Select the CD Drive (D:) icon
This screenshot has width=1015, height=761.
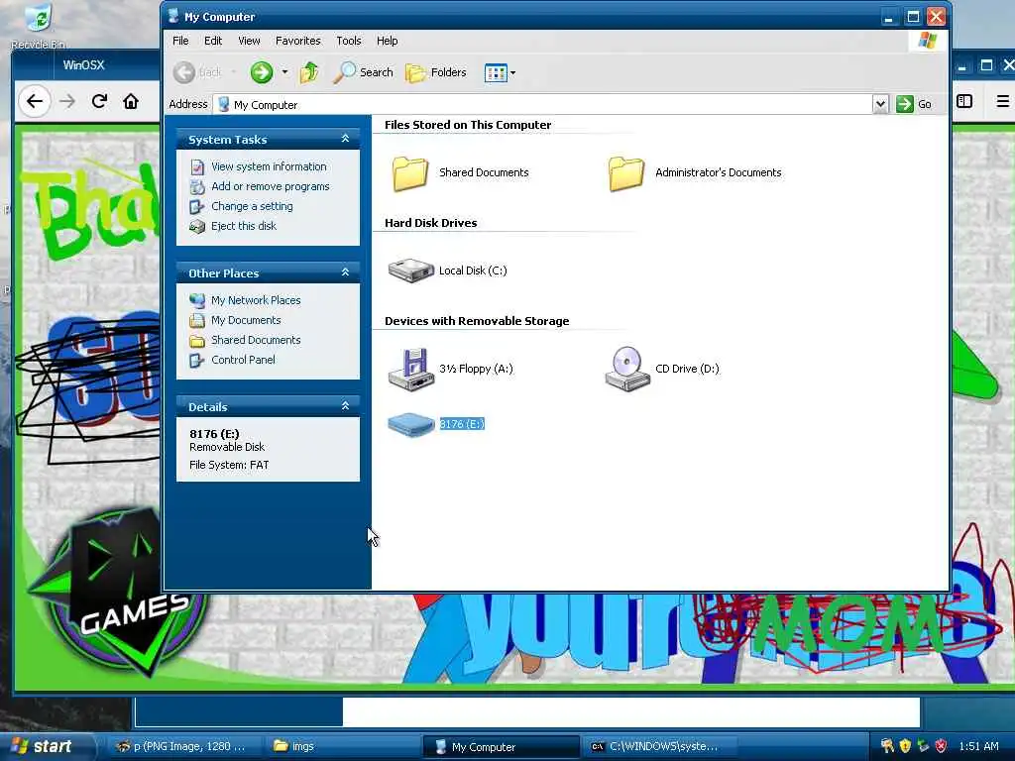coord(627,369)
